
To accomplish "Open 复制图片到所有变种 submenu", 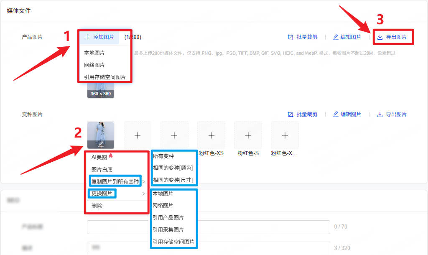I will (x=115, y=181).
